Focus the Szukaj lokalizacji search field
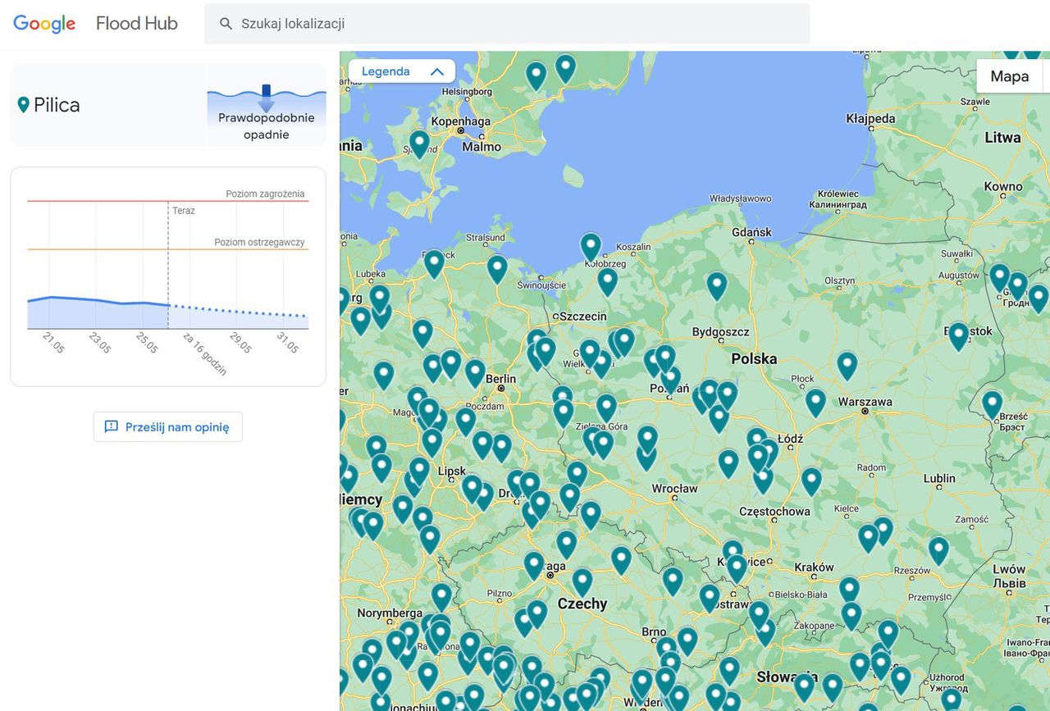This screenshot has width=1050, height=711. pos(507,24)
